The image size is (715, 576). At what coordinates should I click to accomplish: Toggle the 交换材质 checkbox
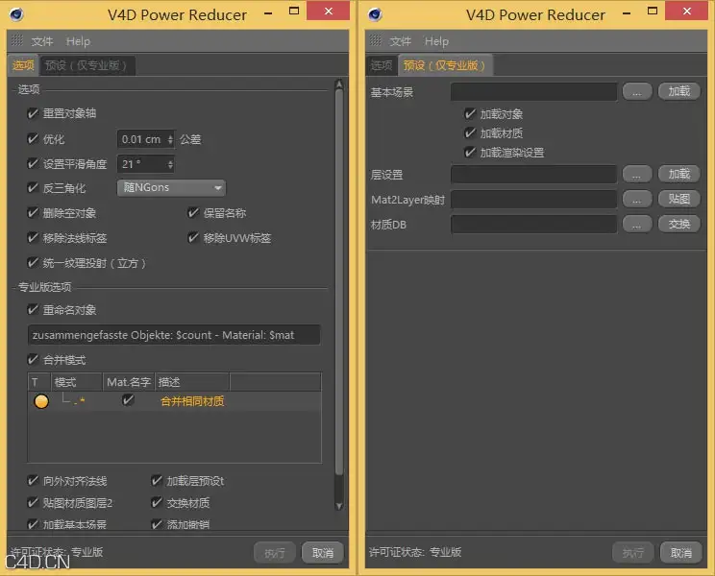[157, 503]
